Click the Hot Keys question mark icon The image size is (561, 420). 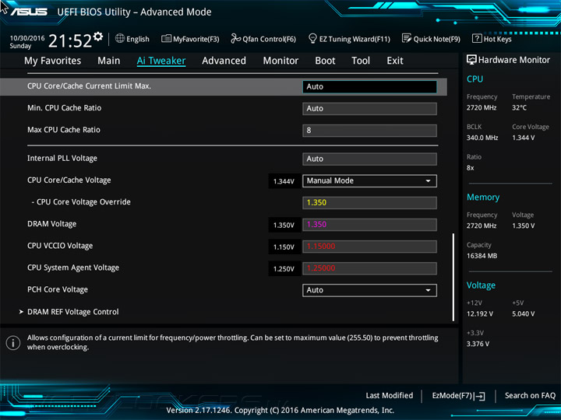pyautogui.click(x=477, y=39)
